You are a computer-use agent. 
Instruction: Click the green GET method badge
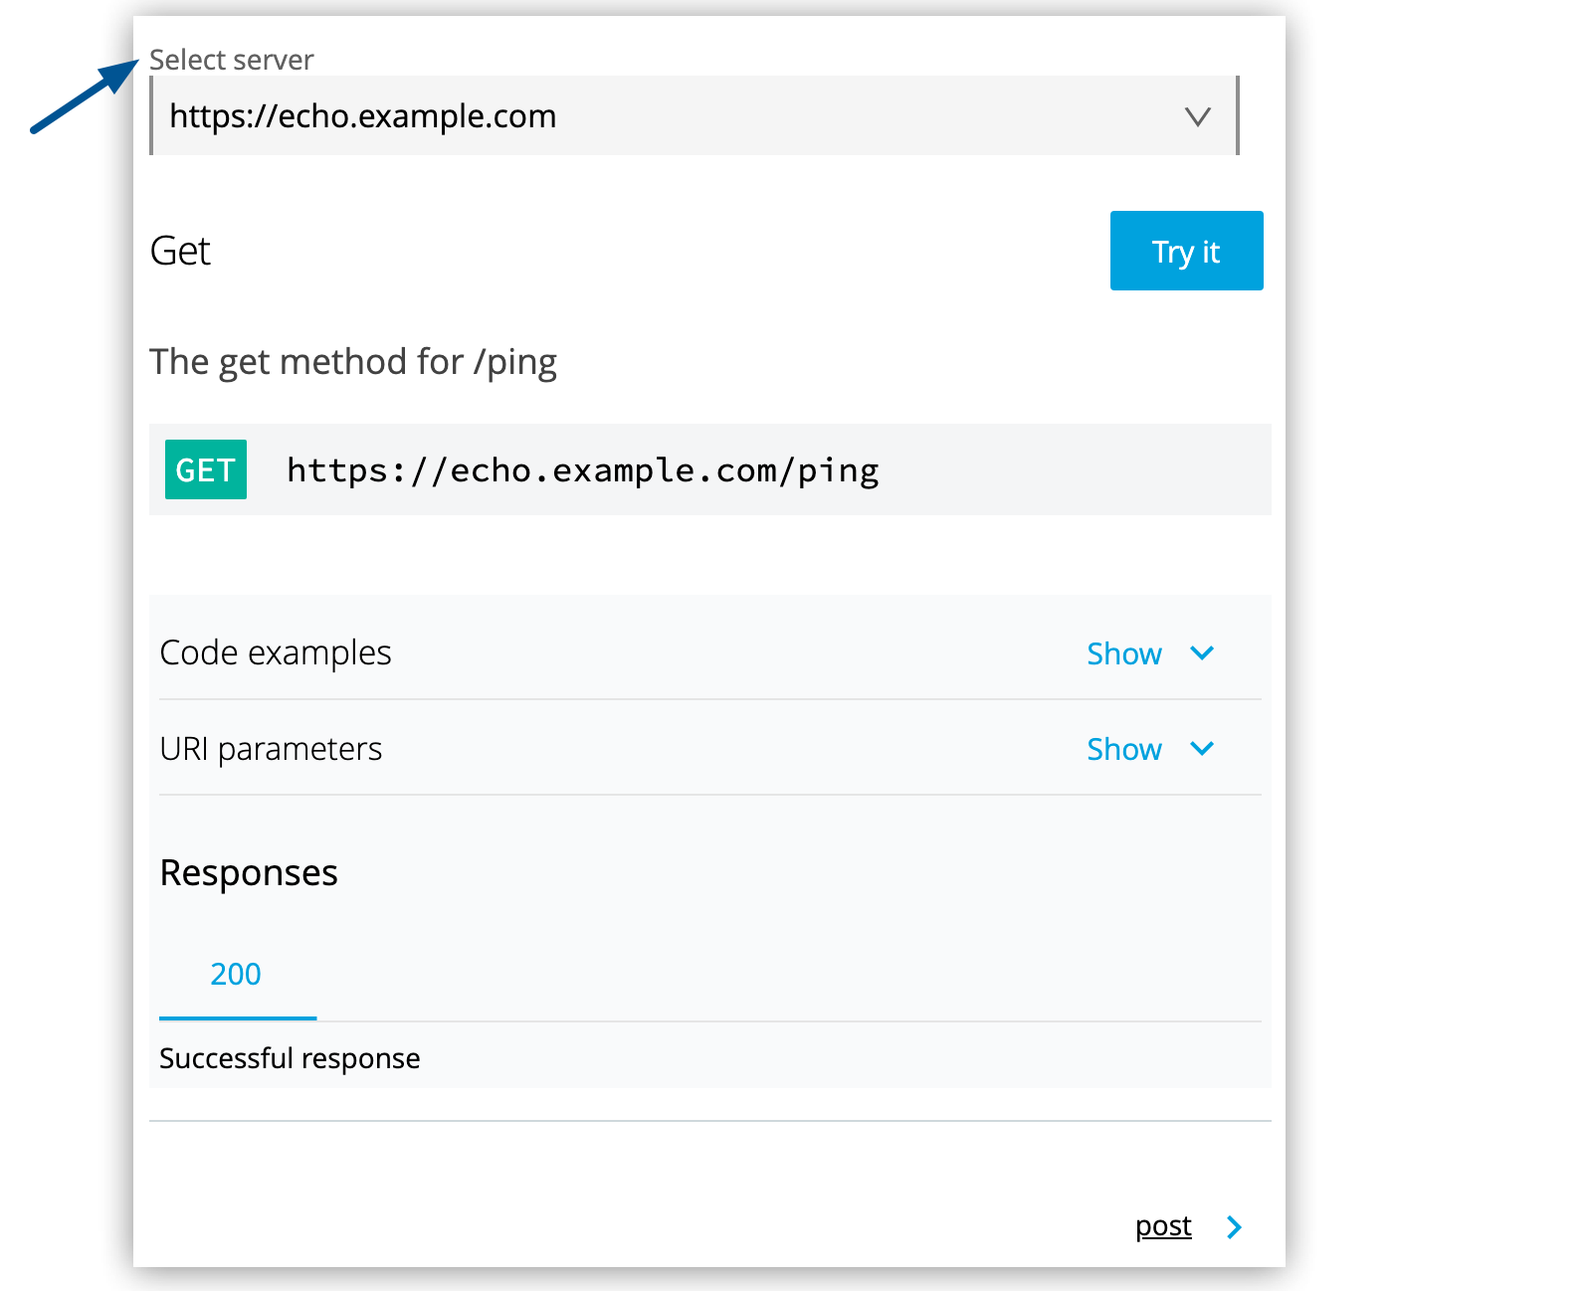click(205, 469)
